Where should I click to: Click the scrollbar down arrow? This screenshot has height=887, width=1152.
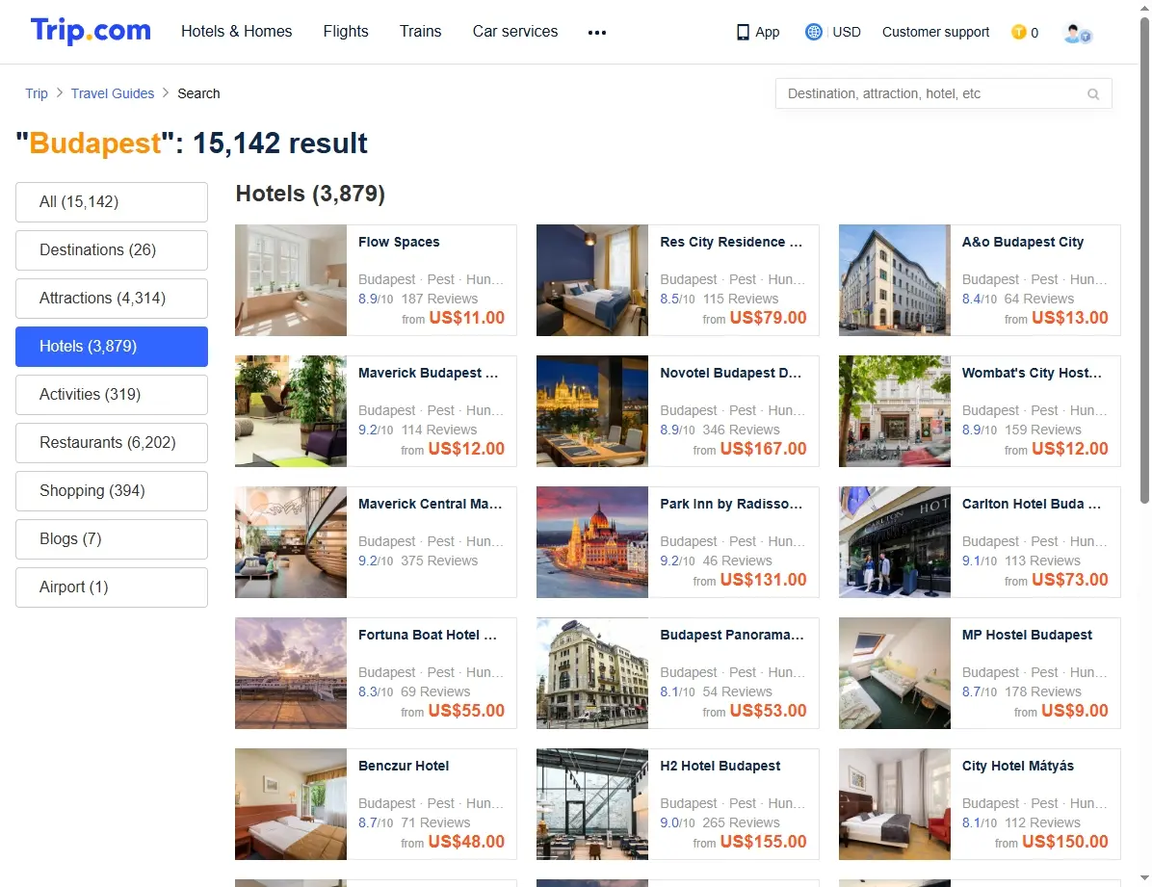tap(1144, 877)
